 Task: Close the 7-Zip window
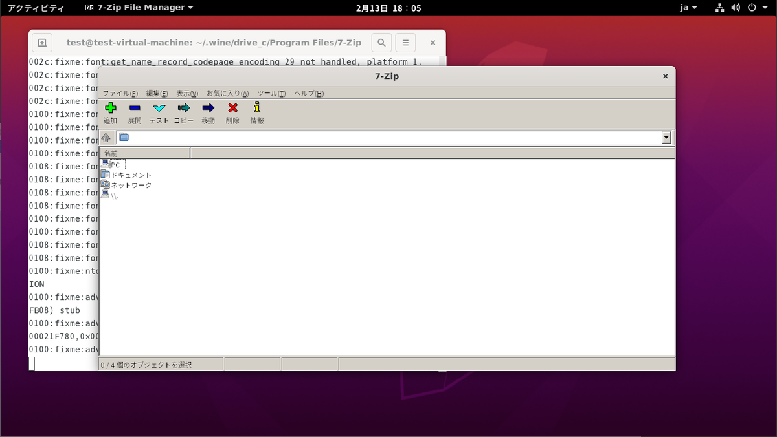[665, 76]
